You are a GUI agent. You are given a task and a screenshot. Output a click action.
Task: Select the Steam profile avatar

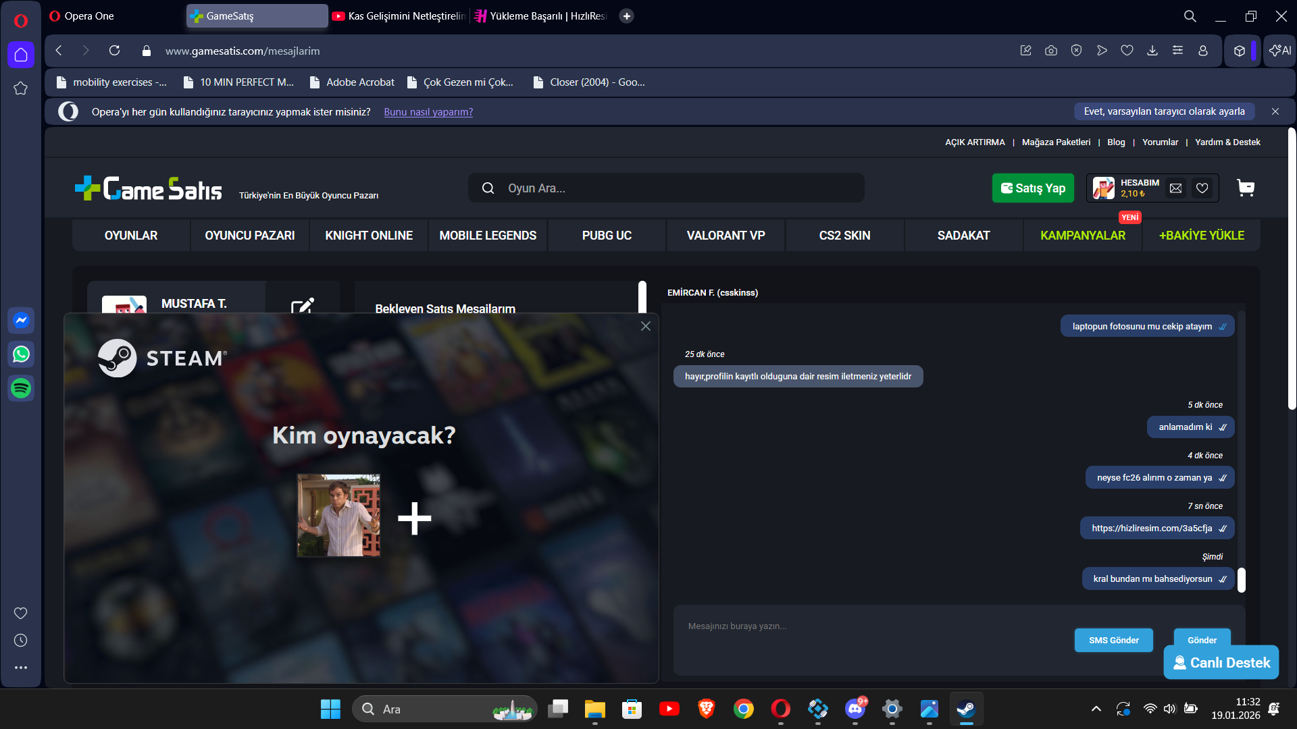click(338, 516)
